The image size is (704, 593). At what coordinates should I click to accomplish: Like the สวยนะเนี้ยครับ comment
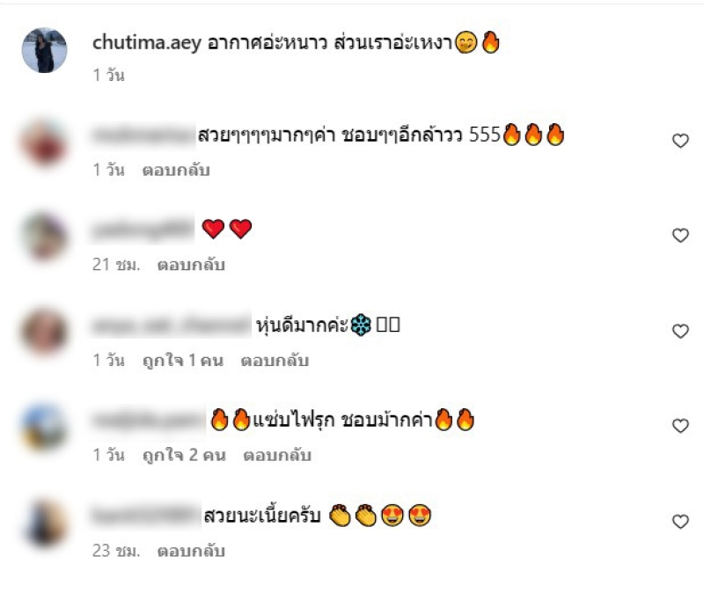pyautogui.click(x=680, y=522)
